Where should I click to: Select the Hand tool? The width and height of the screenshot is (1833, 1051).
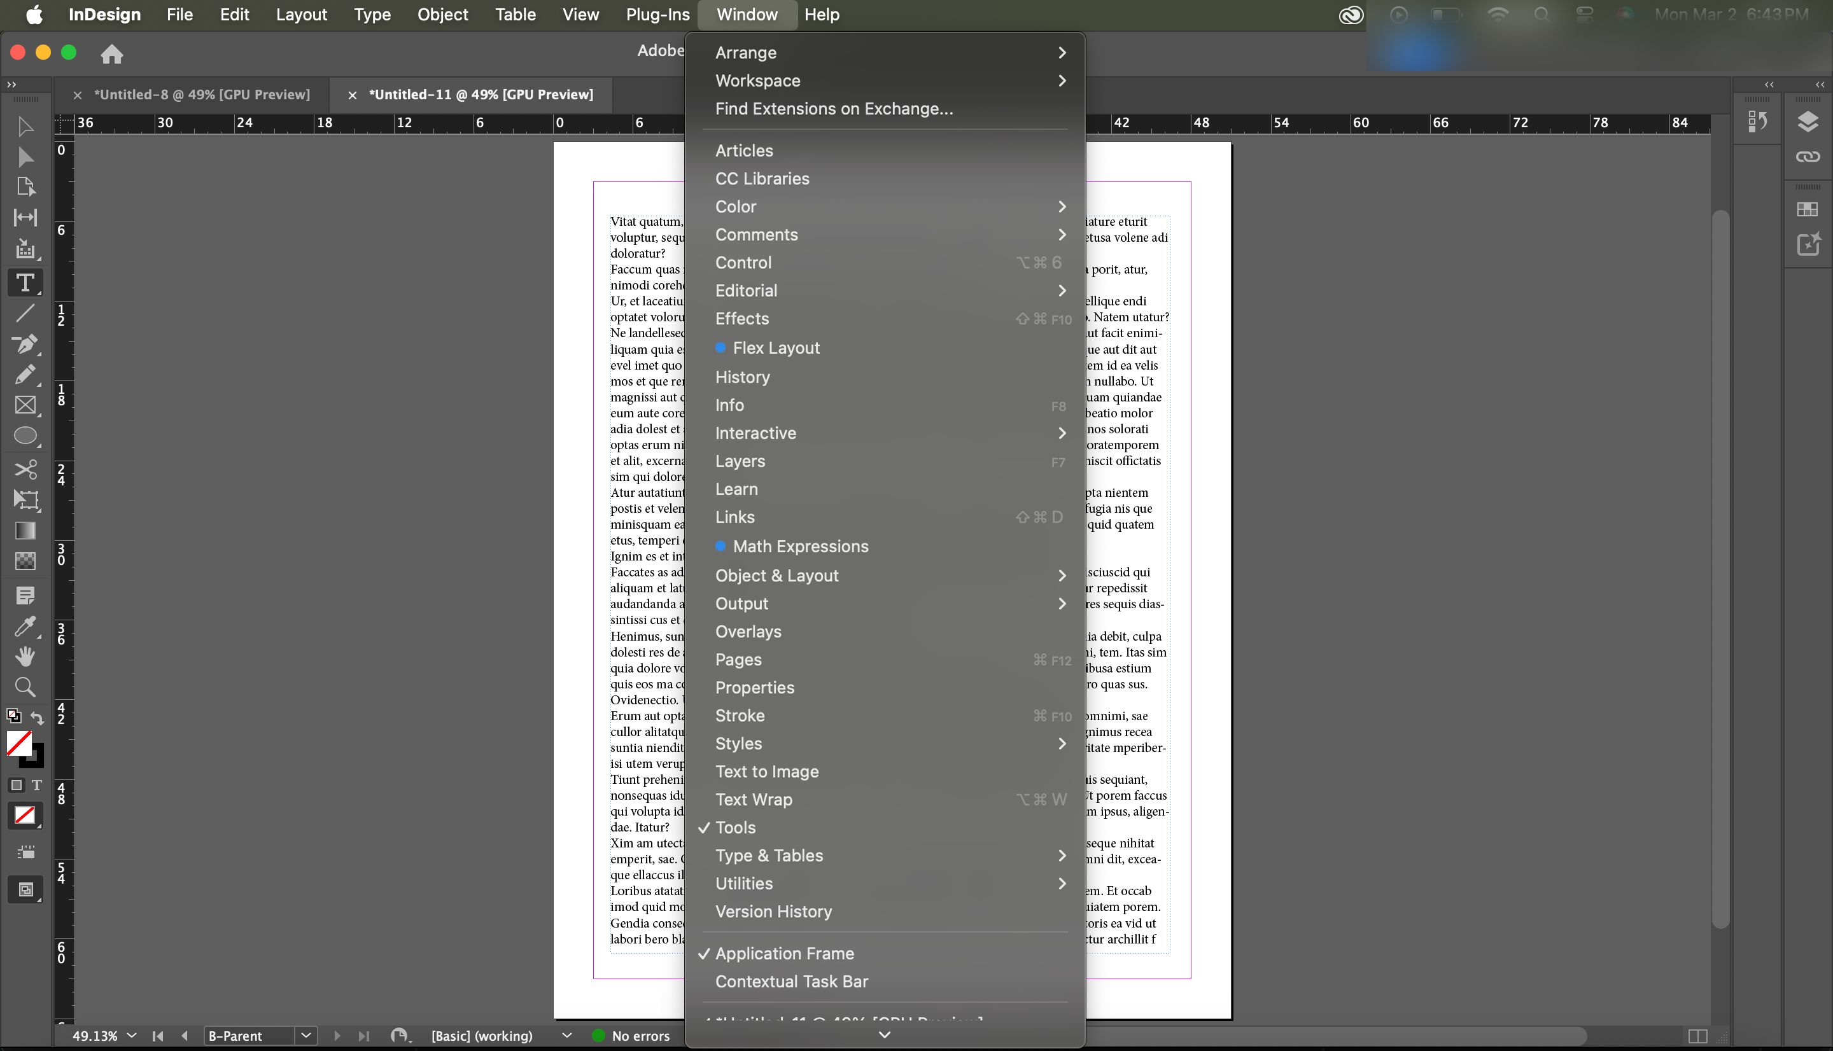click(25, 656)
